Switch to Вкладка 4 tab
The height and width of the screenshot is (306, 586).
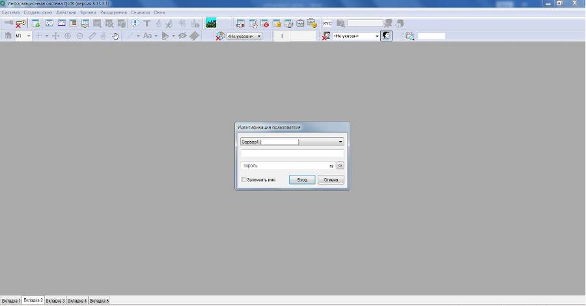[77, 301]
